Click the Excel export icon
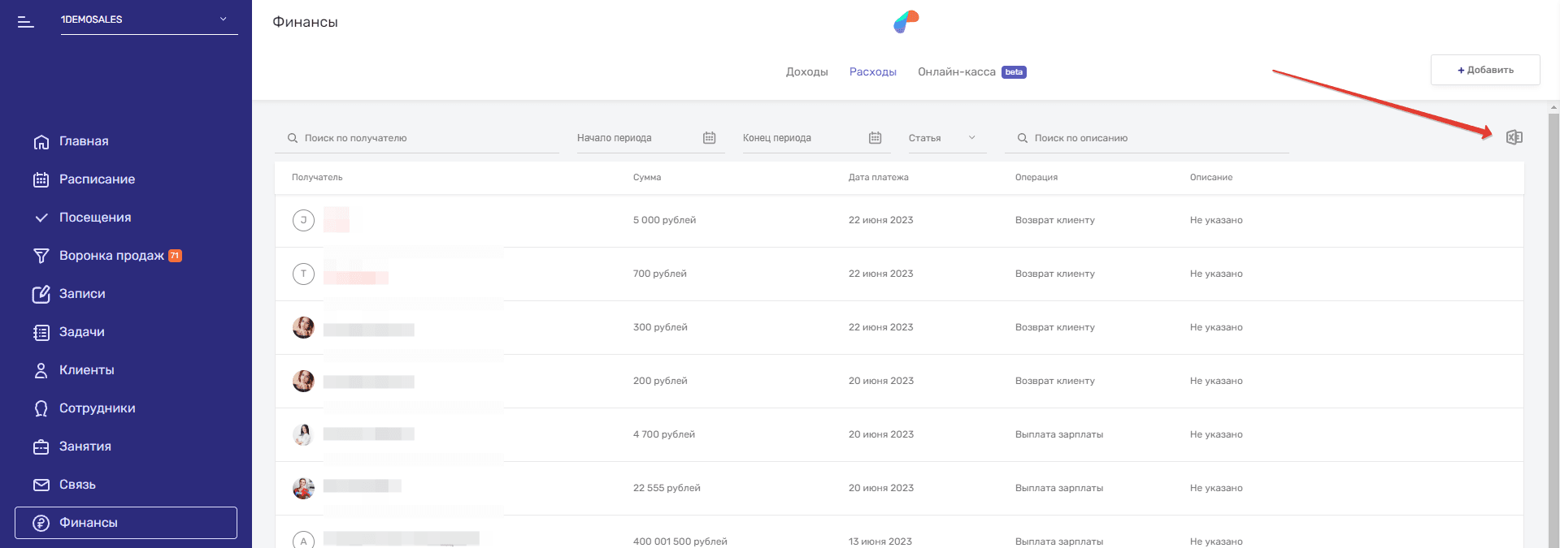Screen dimensions: 1560x548 [1514, 137]
